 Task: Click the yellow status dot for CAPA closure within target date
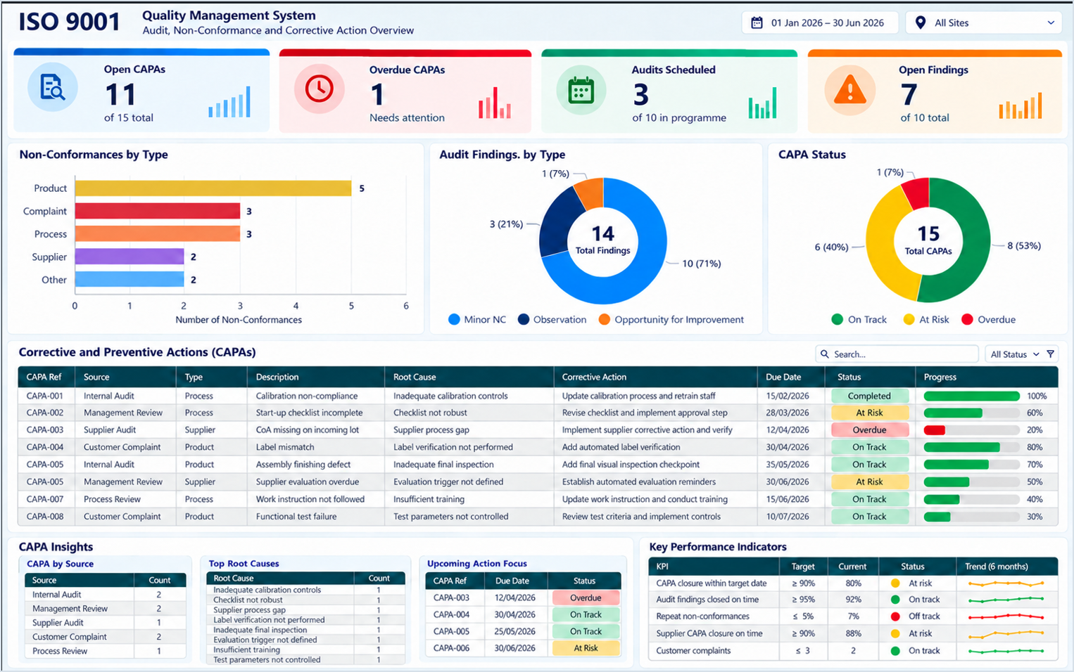coord(895,583)
